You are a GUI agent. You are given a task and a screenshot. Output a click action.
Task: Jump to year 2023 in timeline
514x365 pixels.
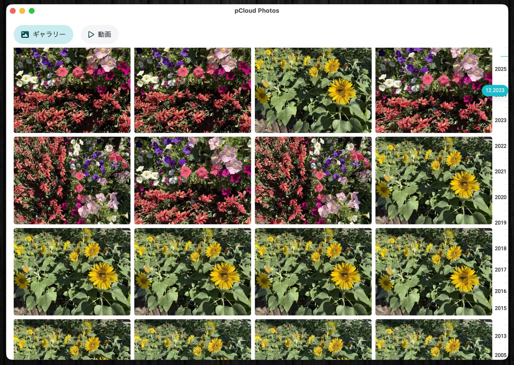pos(500,120)
